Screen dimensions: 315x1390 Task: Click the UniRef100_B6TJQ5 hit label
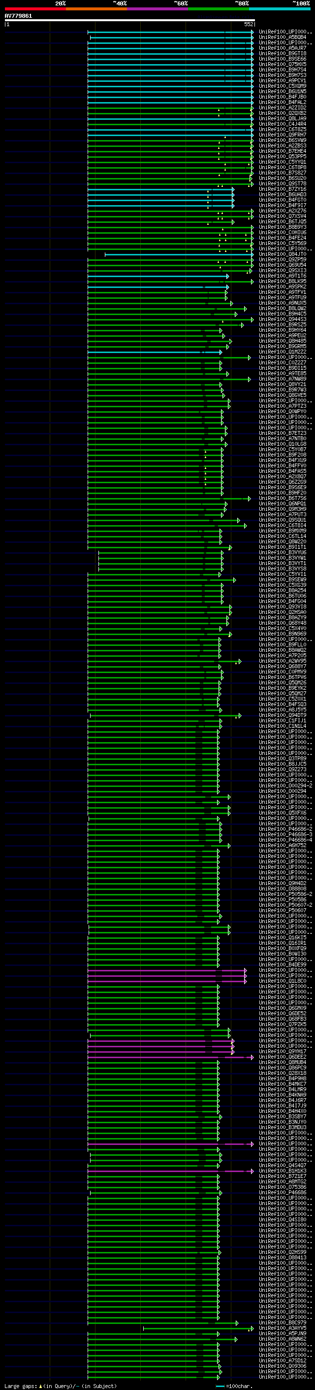pyautogui.click(x=283, y=222)
